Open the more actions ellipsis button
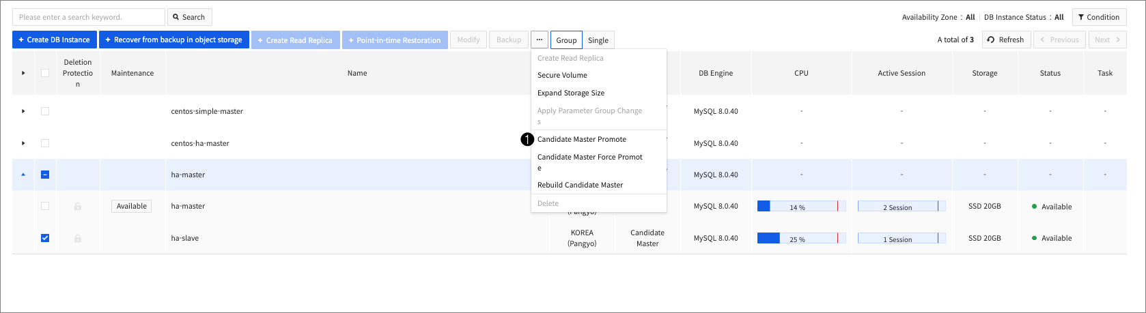Screen dimensions: 1146x313 coord(540,40)
